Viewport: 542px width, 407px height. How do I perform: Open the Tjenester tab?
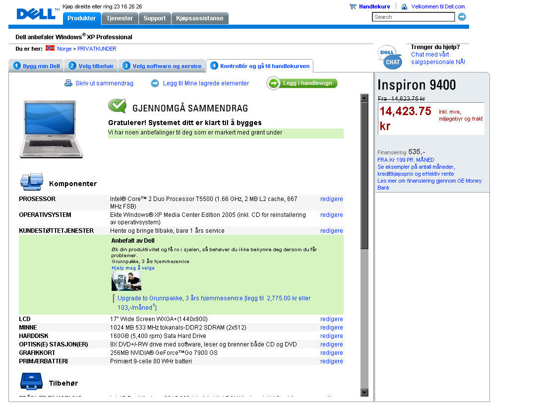(120, 18)
